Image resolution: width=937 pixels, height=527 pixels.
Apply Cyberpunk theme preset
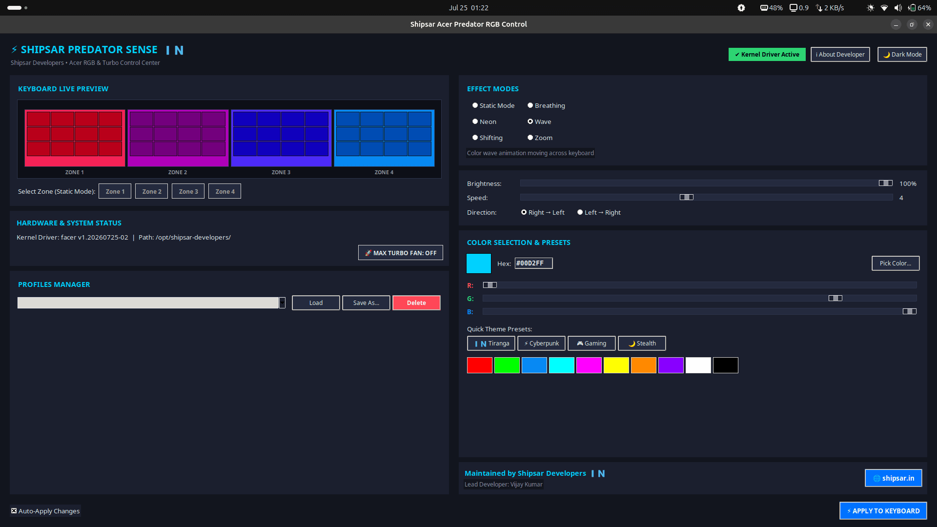point(541,343)
